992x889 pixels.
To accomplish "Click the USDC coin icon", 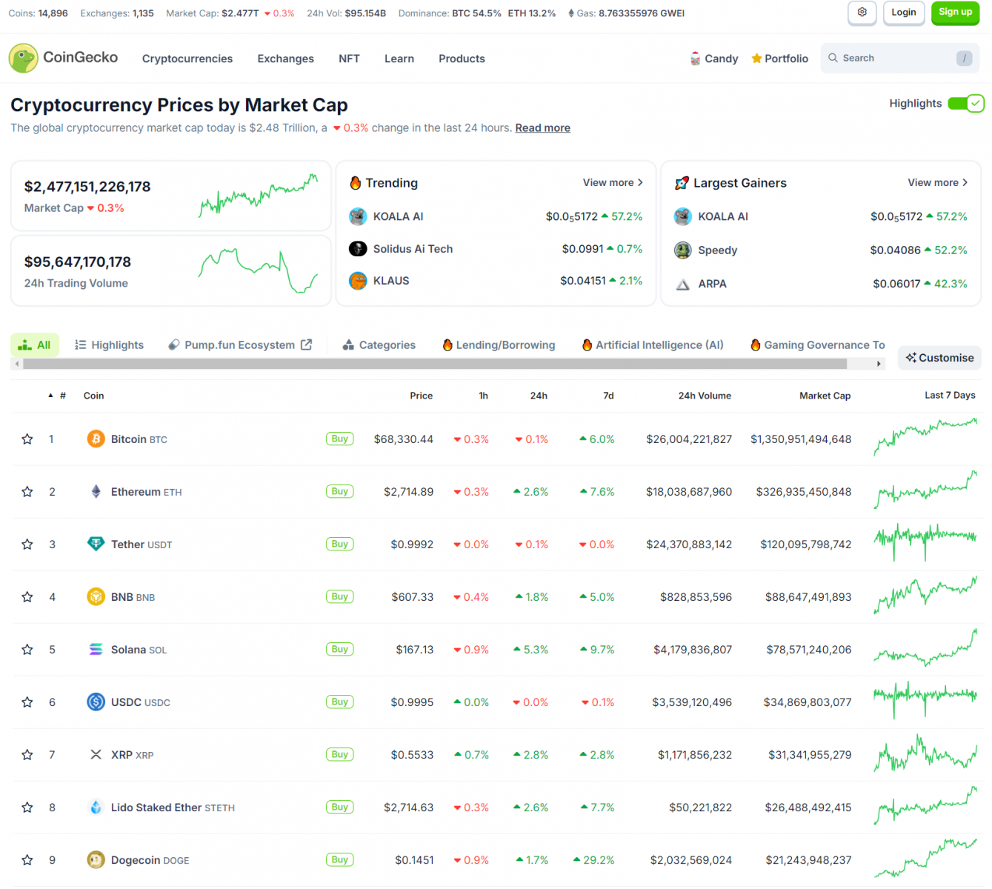I will tap(96, 702).
